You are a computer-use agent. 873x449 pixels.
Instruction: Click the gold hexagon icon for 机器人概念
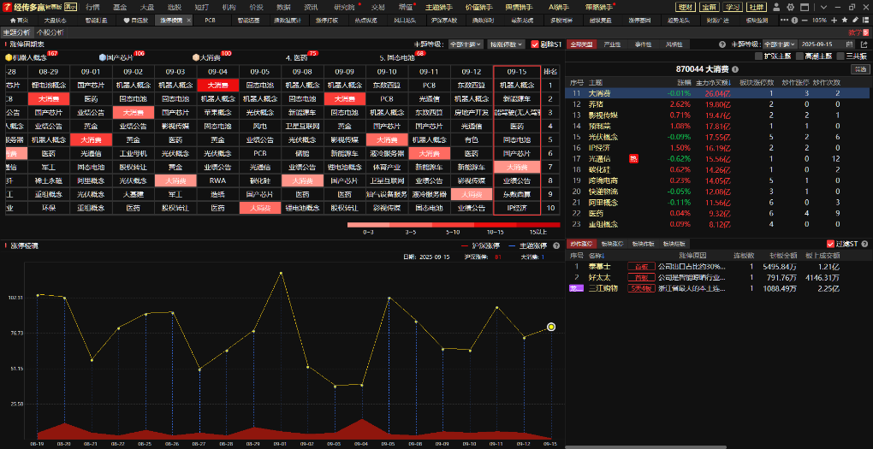9,57
